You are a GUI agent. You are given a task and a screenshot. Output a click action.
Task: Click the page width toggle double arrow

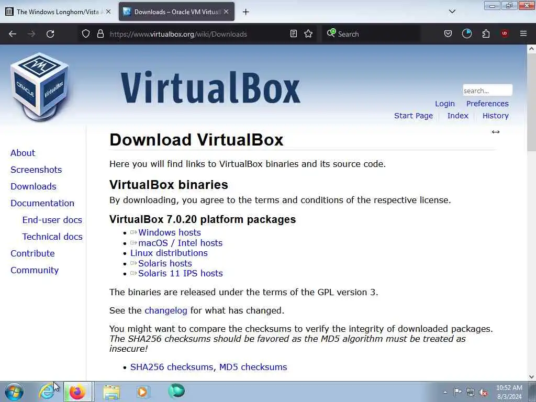pyautogui.click(x=496, y=132)
